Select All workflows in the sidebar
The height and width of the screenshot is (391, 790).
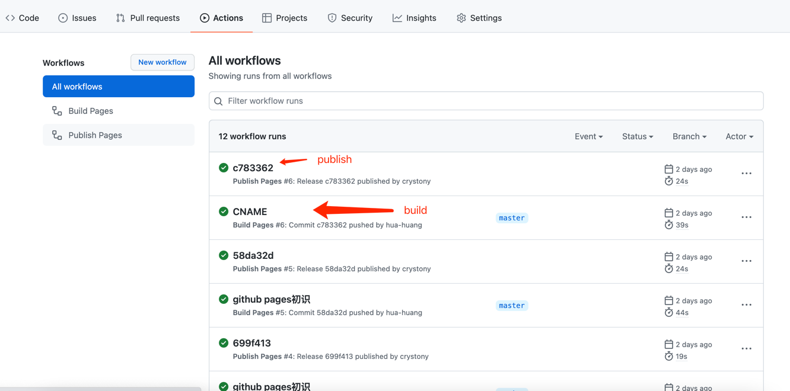(119, 86)
